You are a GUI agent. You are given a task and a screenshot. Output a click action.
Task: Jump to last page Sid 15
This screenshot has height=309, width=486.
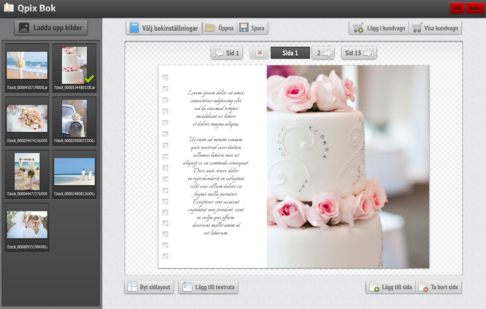point(359,53)
